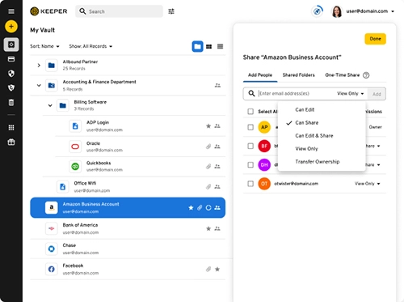This screenshot has width=404, height=302.
Task: Check the box next to AP user
Action: 250,127
